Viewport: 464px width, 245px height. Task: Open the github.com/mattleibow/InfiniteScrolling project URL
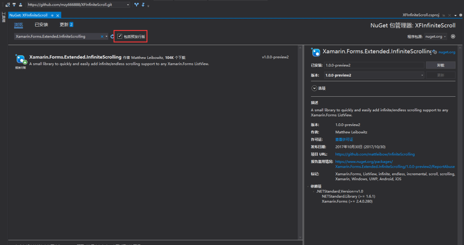point(375,154)
